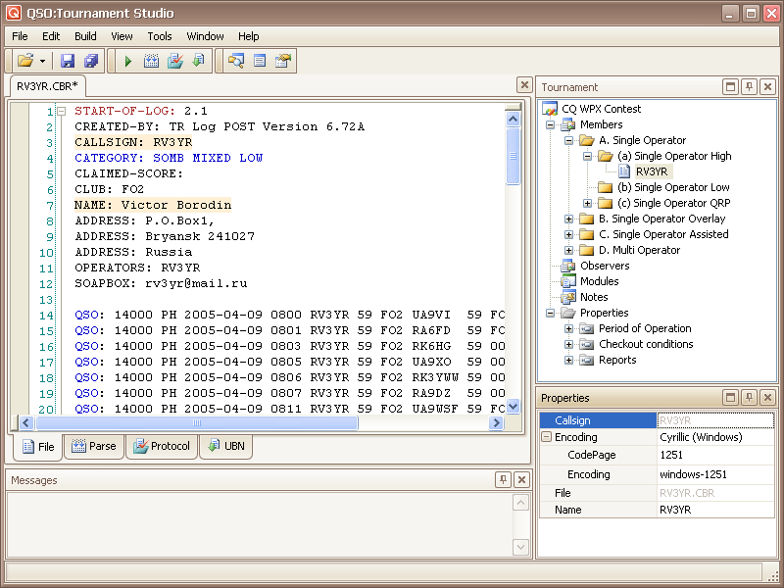
Task: Switch to the Protocol tab
Action: (x=162, y=447)
